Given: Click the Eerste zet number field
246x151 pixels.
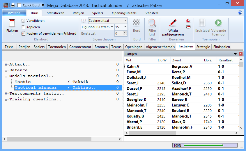Looking at the screenshot, I should pos(118,33).
